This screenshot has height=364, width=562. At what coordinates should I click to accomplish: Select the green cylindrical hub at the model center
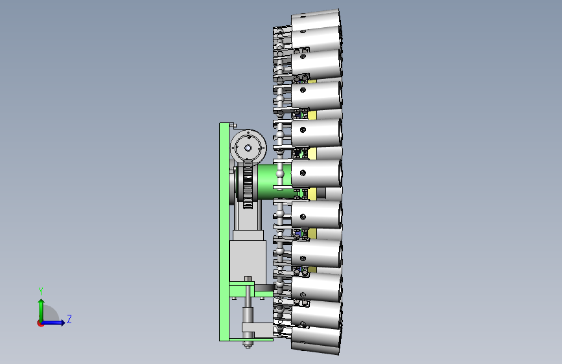[x=274, y=181]
